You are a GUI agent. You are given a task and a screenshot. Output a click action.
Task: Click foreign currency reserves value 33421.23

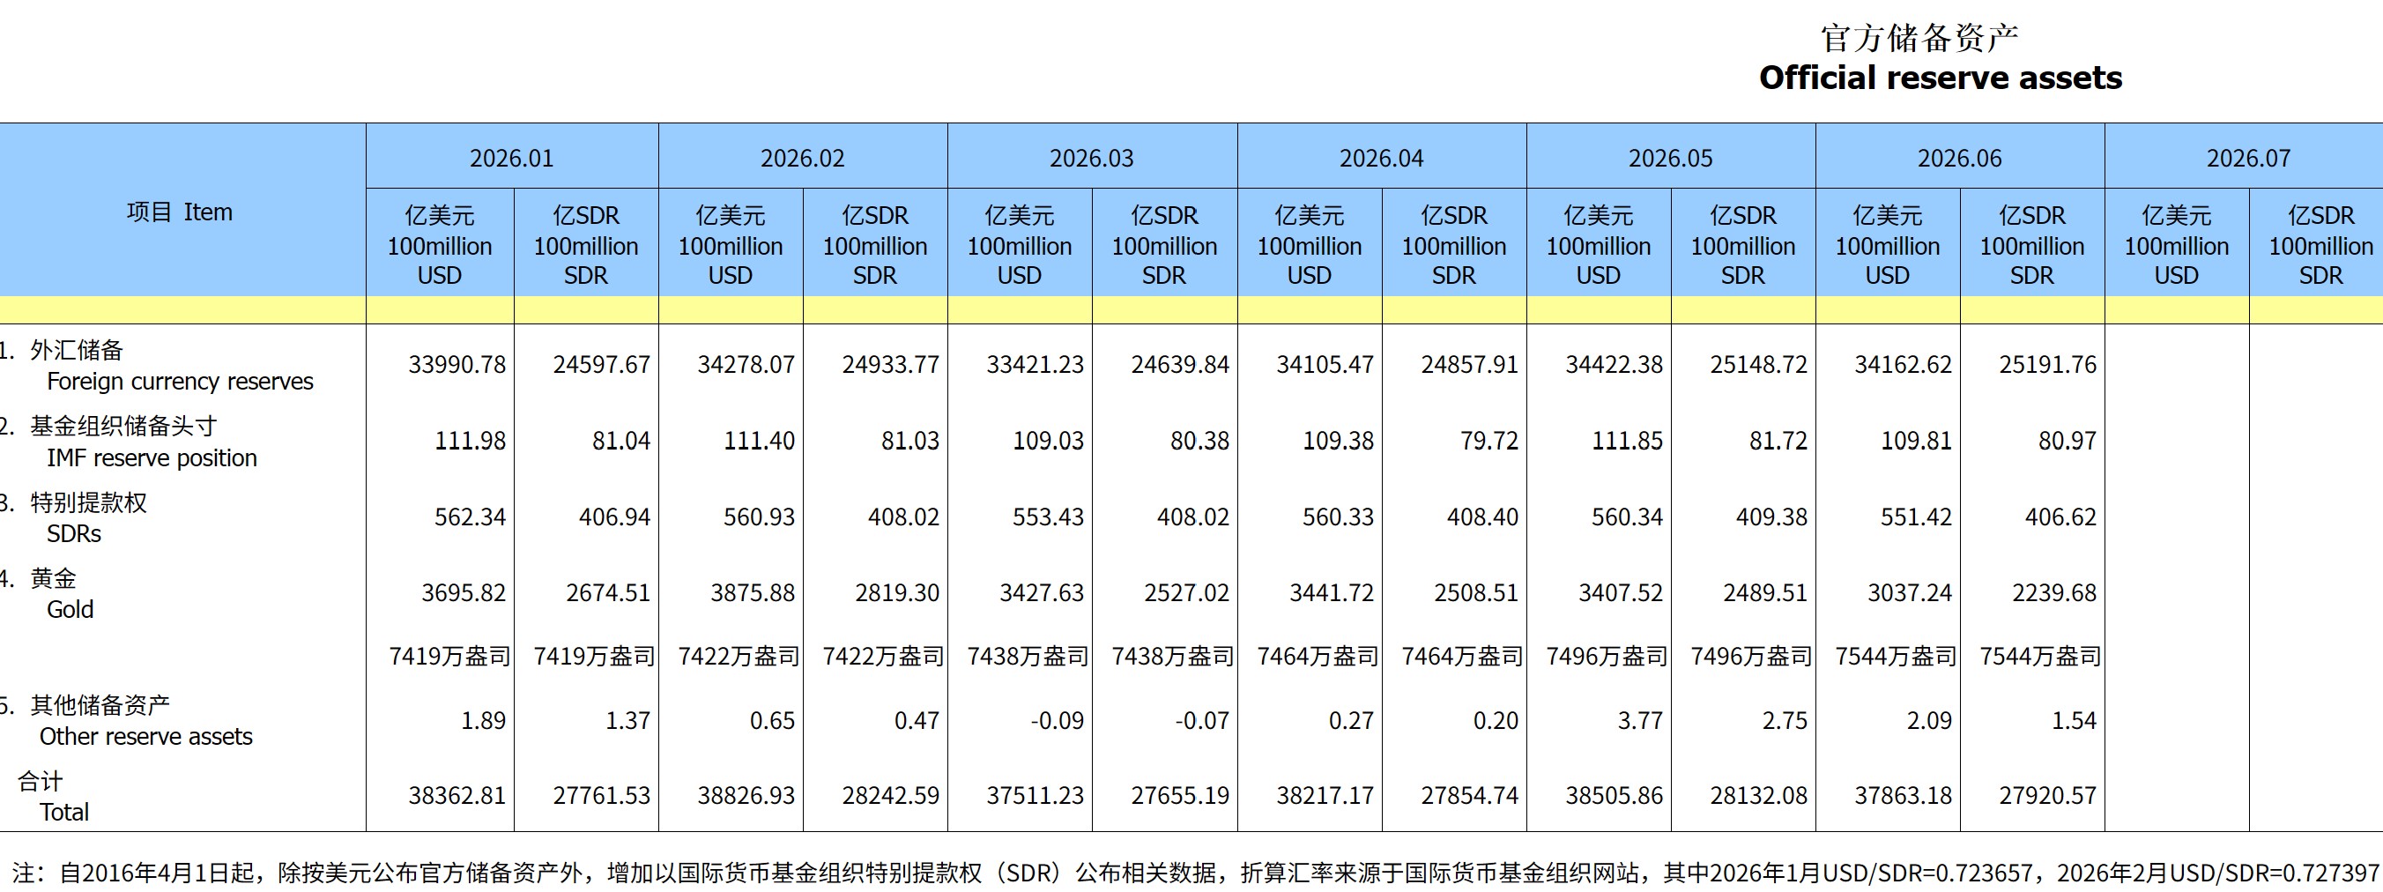(1035, 365)
